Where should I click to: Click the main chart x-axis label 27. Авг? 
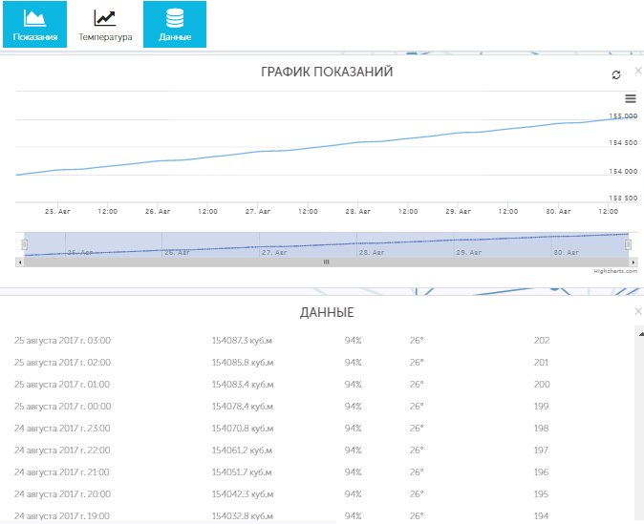tap(258, 211)
